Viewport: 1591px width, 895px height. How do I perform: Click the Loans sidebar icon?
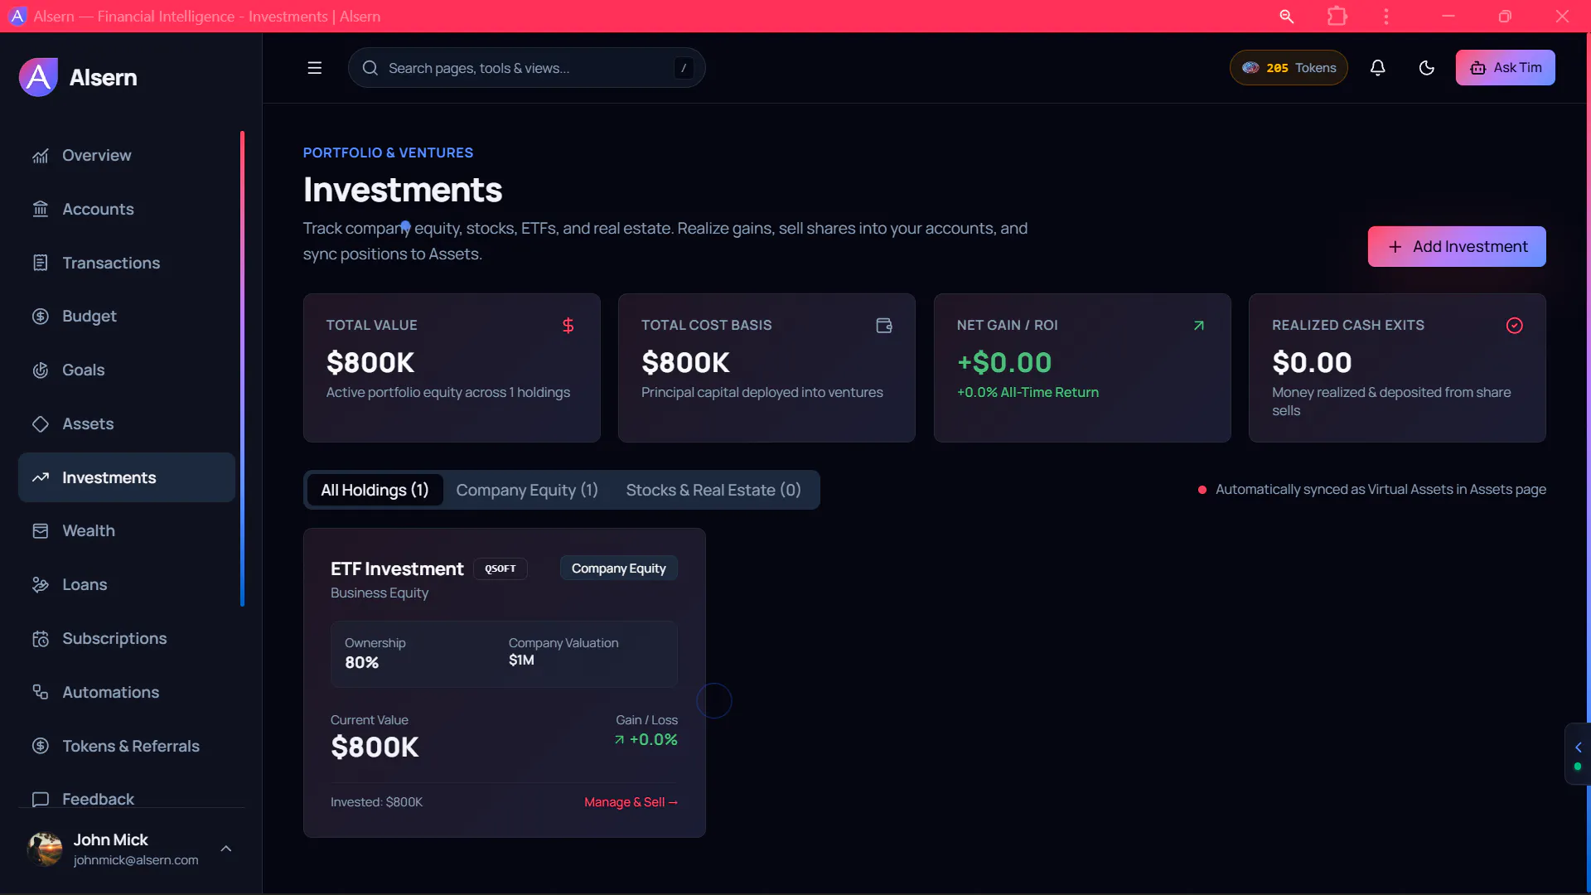pos(41,585)
